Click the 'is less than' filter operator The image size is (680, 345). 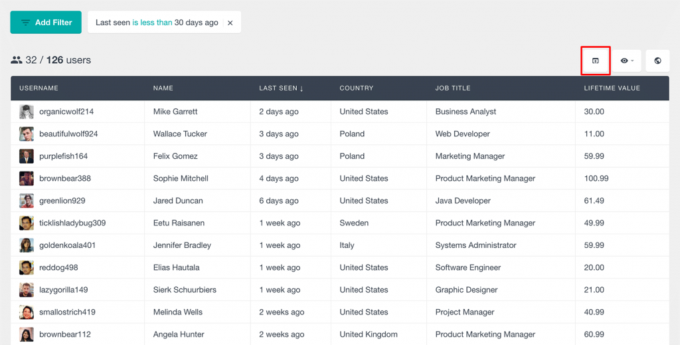[152, 23]
